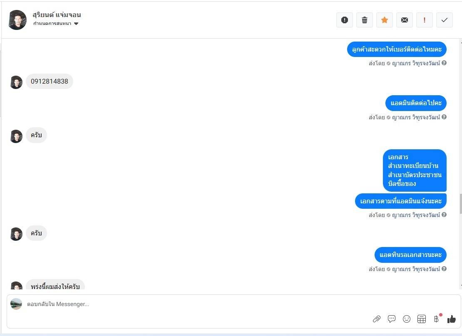462x336 pixels.
Task: Click the spam report exclamation icon
Action: [x=345, y=20]
